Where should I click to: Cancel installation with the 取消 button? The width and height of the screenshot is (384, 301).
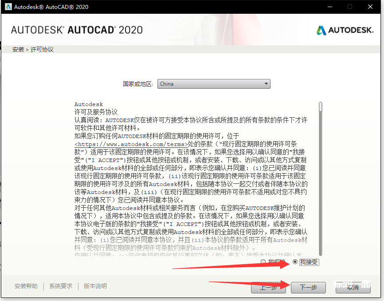(x=353, y=287)
